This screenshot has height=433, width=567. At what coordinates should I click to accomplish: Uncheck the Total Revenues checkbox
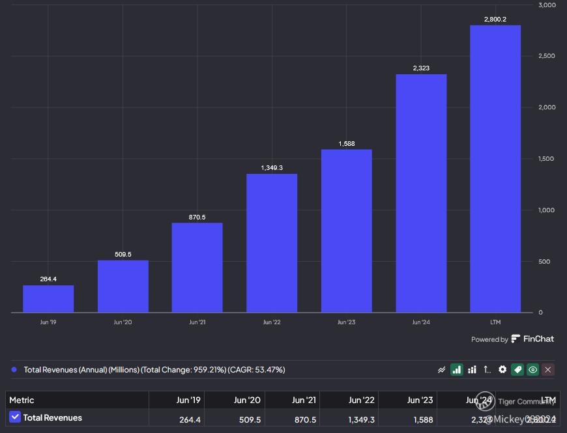pyautogui.click(x=15, y=417)
